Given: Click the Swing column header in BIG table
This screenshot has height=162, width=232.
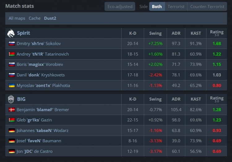Looking at the screenshot, I should 155,99.
